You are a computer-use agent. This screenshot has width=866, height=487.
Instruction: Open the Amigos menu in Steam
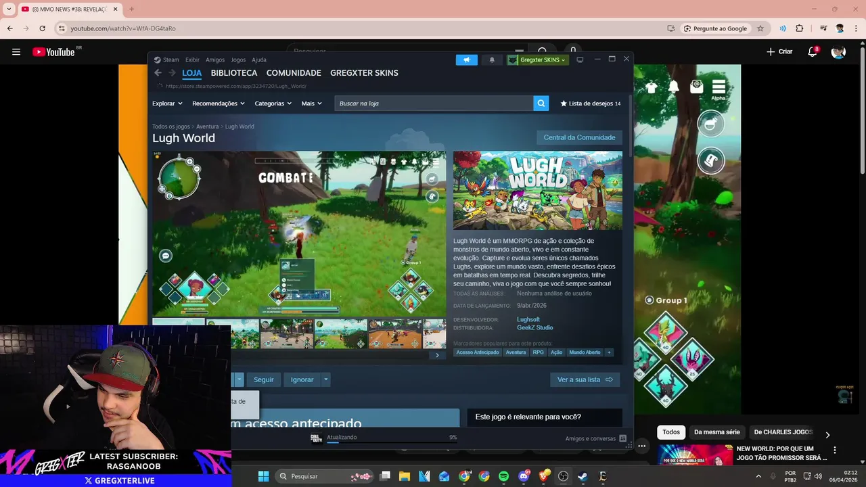tap(215, 60)
